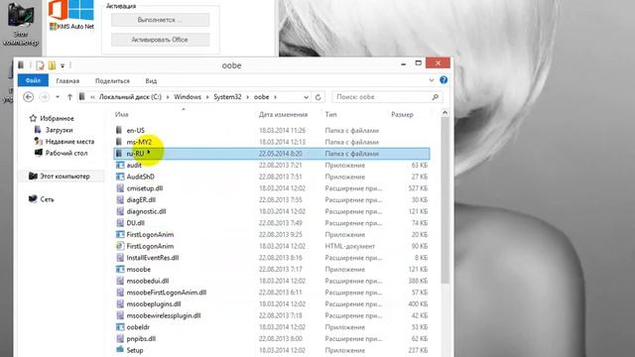Open the recent locations dropdown arrow

click(58, 97)
